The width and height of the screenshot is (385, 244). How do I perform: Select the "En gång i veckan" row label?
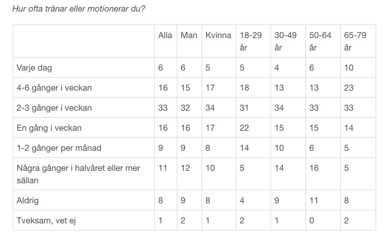(x=49, y=128)
